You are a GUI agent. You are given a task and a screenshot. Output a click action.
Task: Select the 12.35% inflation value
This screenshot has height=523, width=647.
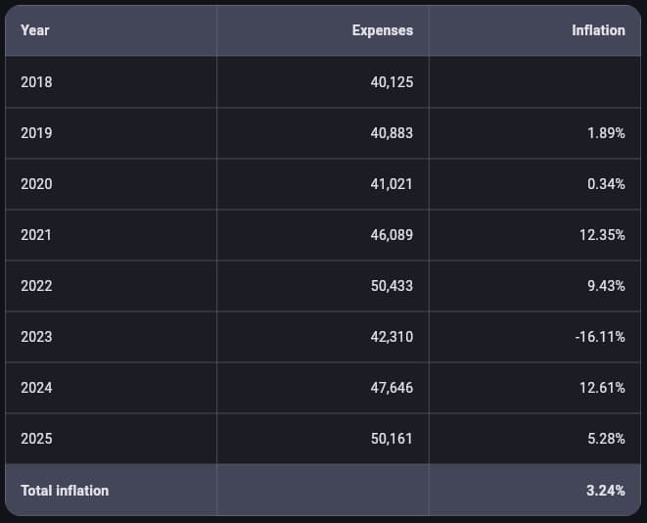602,235
